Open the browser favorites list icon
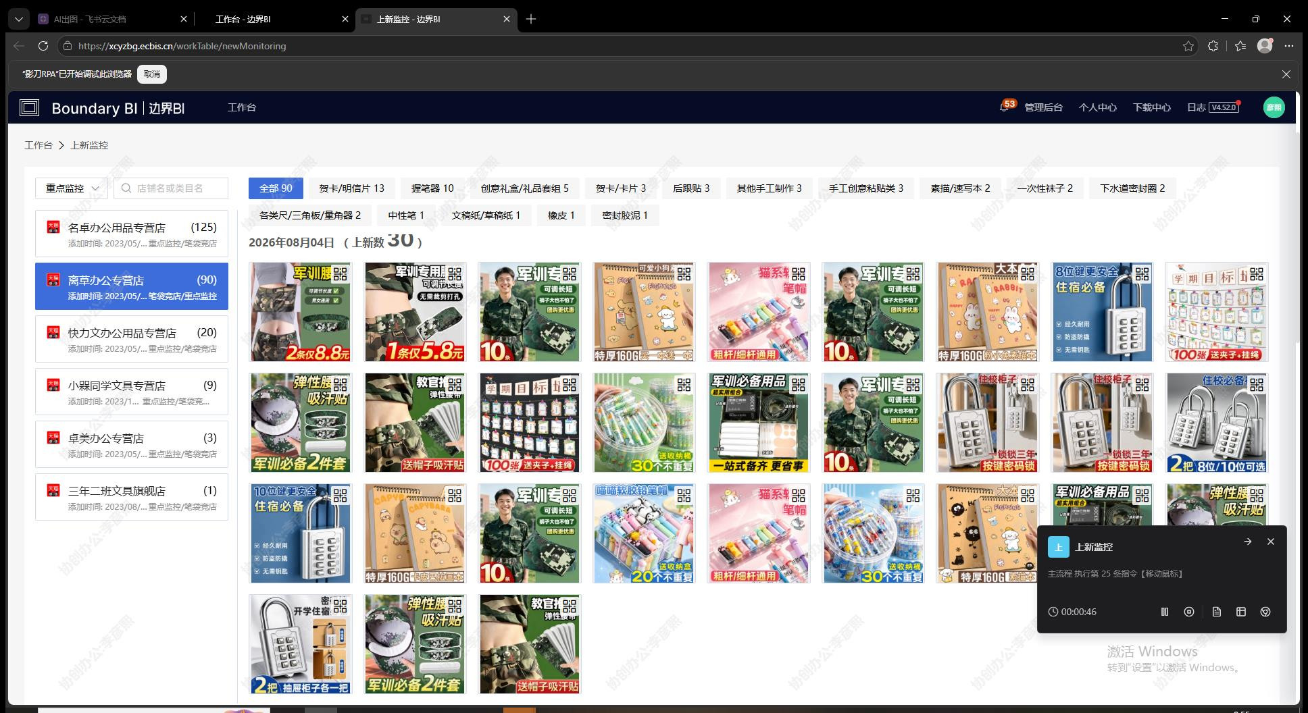The height and width of the screenshot is (713, 1308). (1240, 46)
